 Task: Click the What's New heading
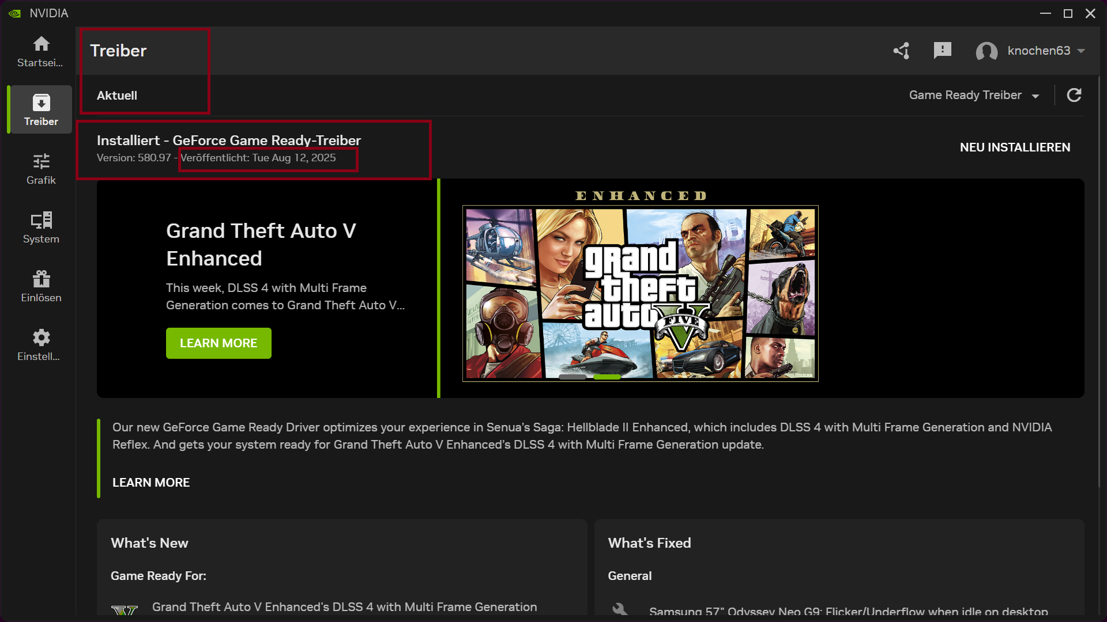[x=149, y=543]
